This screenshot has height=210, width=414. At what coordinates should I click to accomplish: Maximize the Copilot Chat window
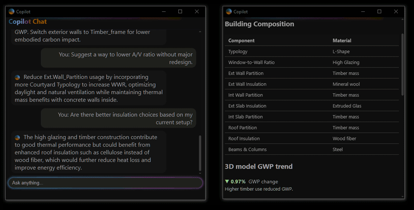[180, 11]
